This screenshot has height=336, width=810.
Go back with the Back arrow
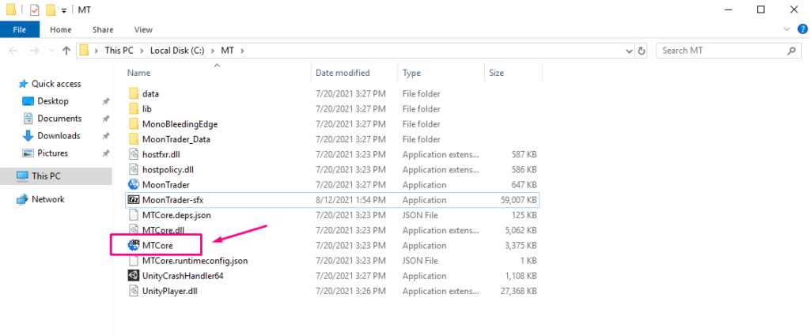14,51
